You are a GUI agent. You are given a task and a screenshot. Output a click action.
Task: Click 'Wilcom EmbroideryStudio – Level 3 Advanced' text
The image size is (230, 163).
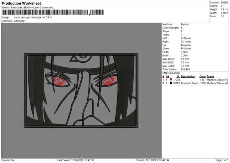(x=27, y=8)
